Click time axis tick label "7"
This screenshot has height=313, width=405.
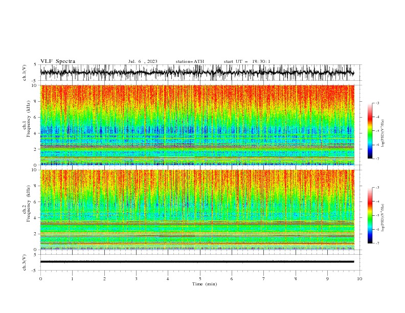[264, 279]
